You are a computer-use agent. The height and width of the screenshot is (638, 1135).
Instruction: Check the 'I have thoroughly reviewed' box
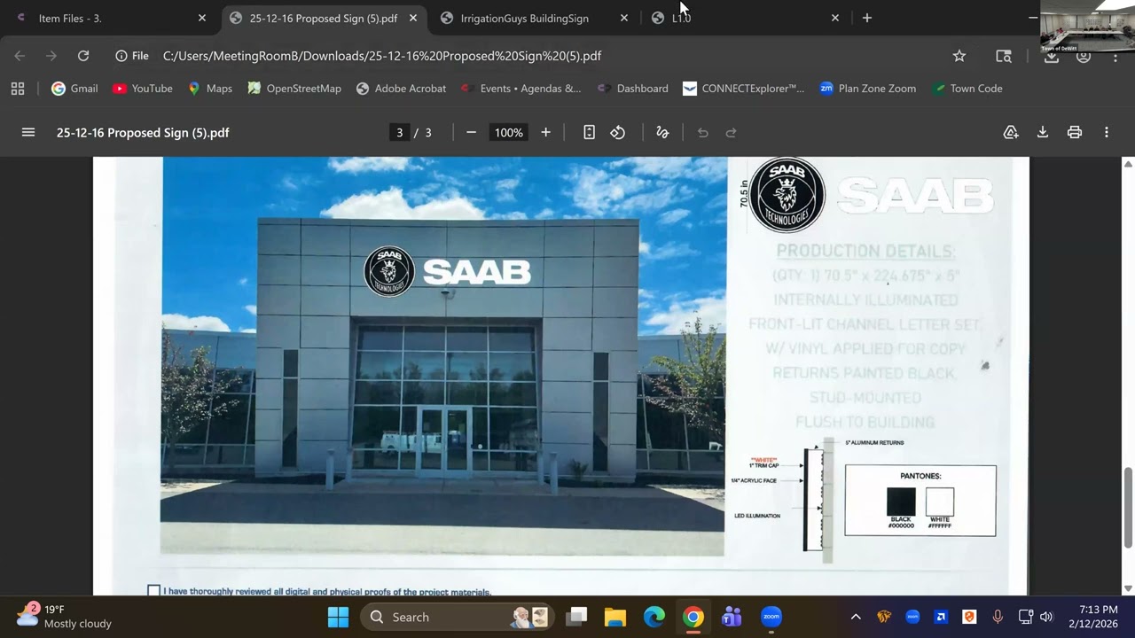coord(154,591)
